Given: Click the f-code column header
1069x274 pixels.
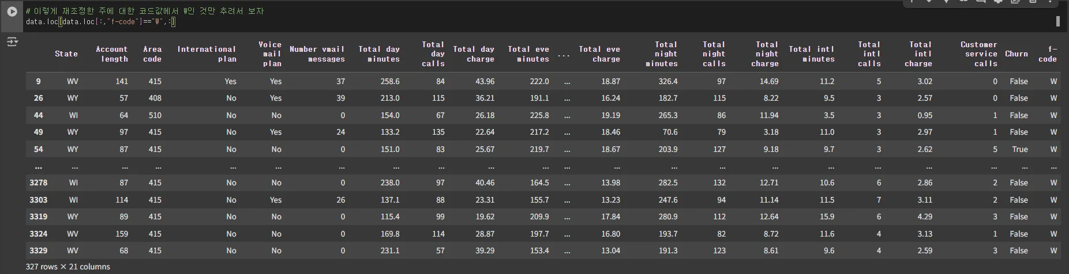Looking at the screenshot, I should pyautogui.click(x=1048, y=54).
